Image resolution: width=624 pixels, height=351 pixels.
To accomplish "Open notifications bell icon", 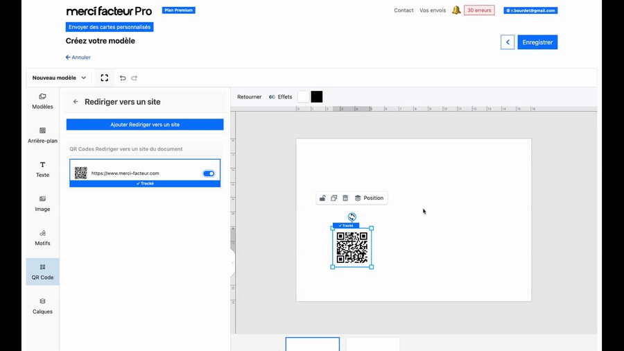I will tap(456, 10).
